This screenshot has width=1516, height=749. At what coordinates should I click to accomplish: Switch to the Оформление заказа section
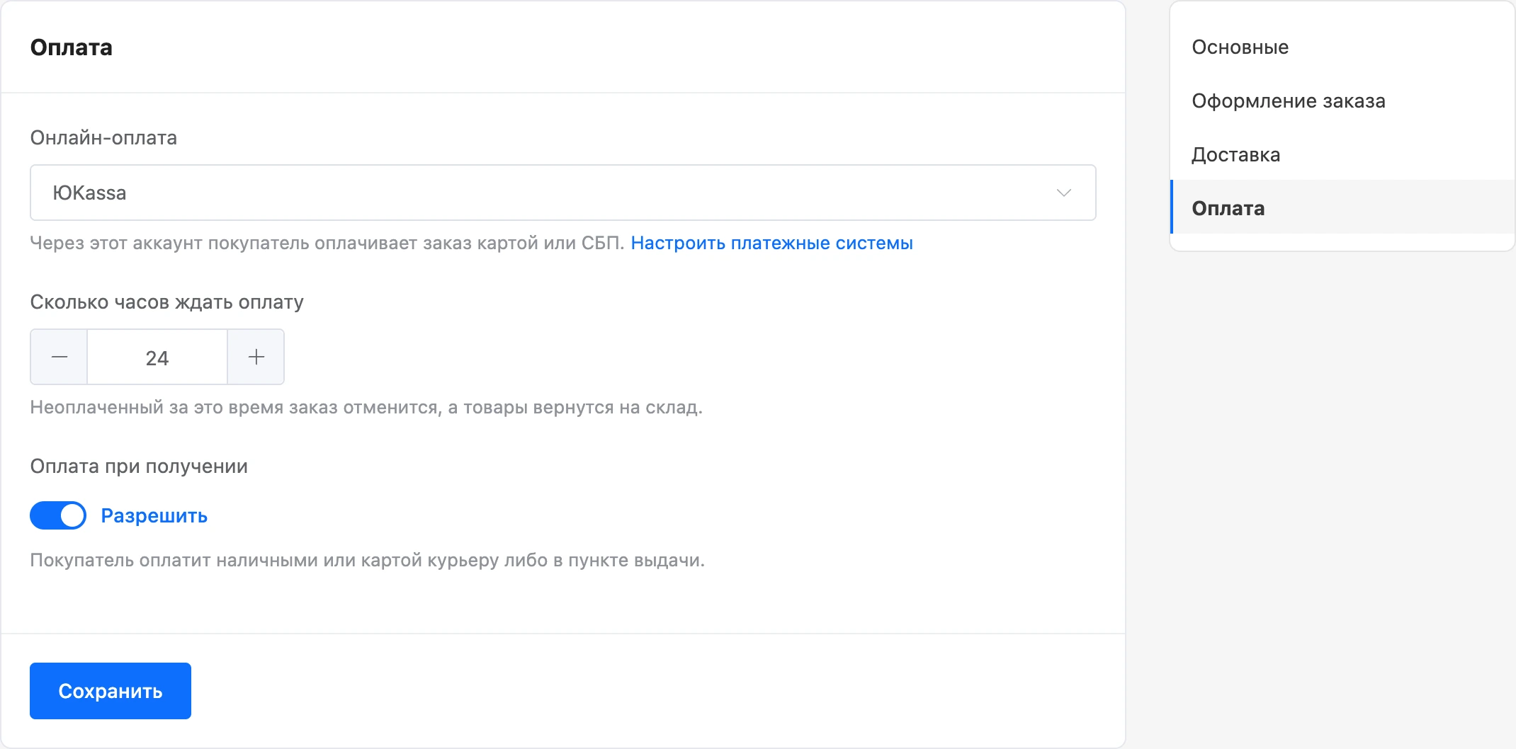(1289, 101)
